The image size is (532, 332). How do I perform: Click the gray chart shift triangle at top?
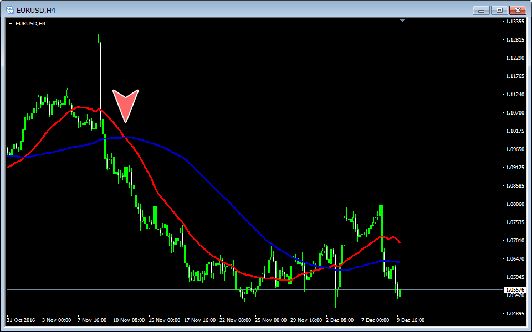click(x=403, y=20)
